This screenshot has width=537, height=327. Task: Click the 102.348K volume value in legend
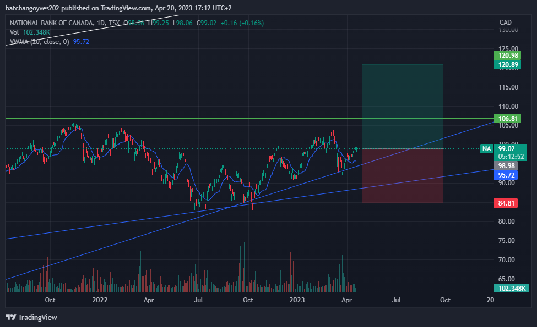(x=37, y=32)
